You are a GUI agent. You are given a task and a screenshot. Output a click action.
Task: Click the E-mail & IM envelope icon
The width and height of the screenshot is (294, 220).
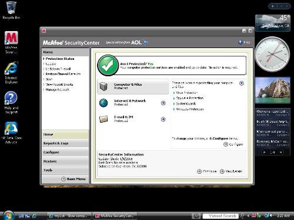[x=103, y=119]
